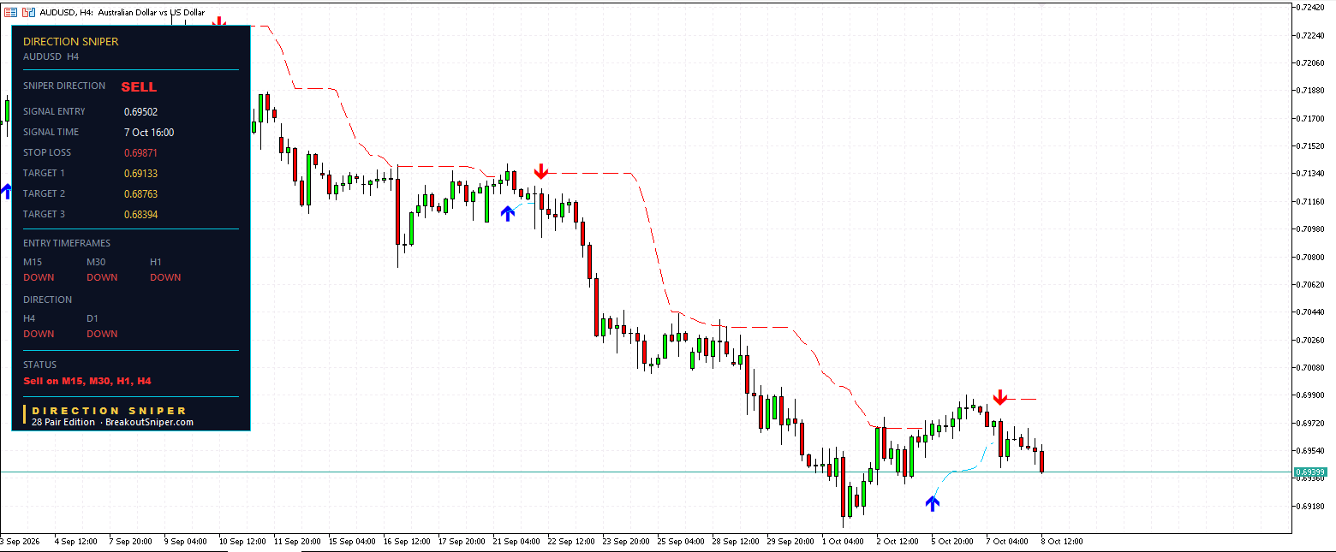
Task: Click the 1 Oct 04:00 time axis label
Action: 843,542
